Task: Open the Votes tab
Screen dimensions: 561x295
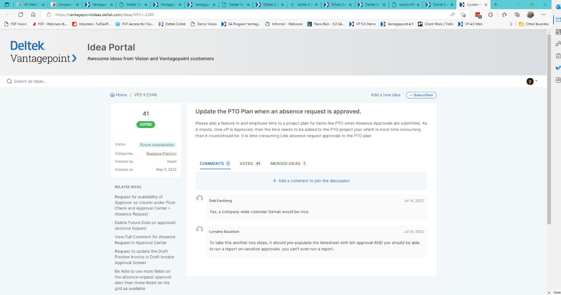Action: point(250,163)
